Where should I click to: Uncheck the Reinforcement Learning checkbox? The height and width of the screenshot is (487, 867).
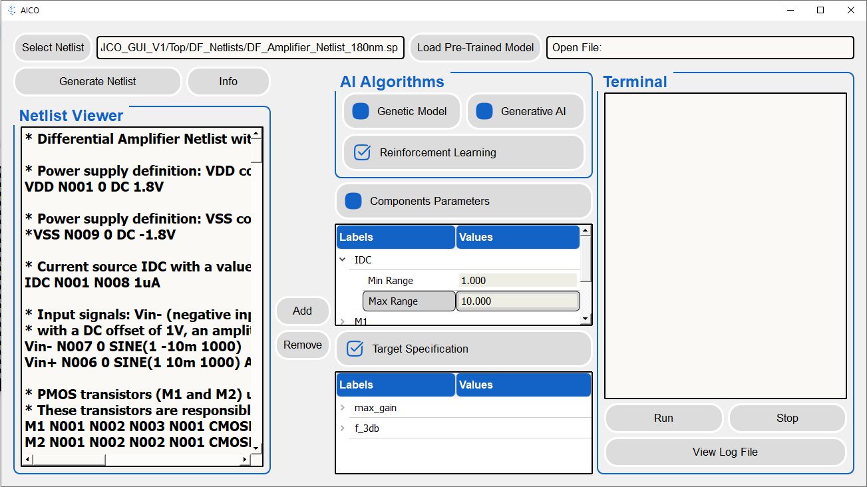pyautogui.click(x=362, y=152)
